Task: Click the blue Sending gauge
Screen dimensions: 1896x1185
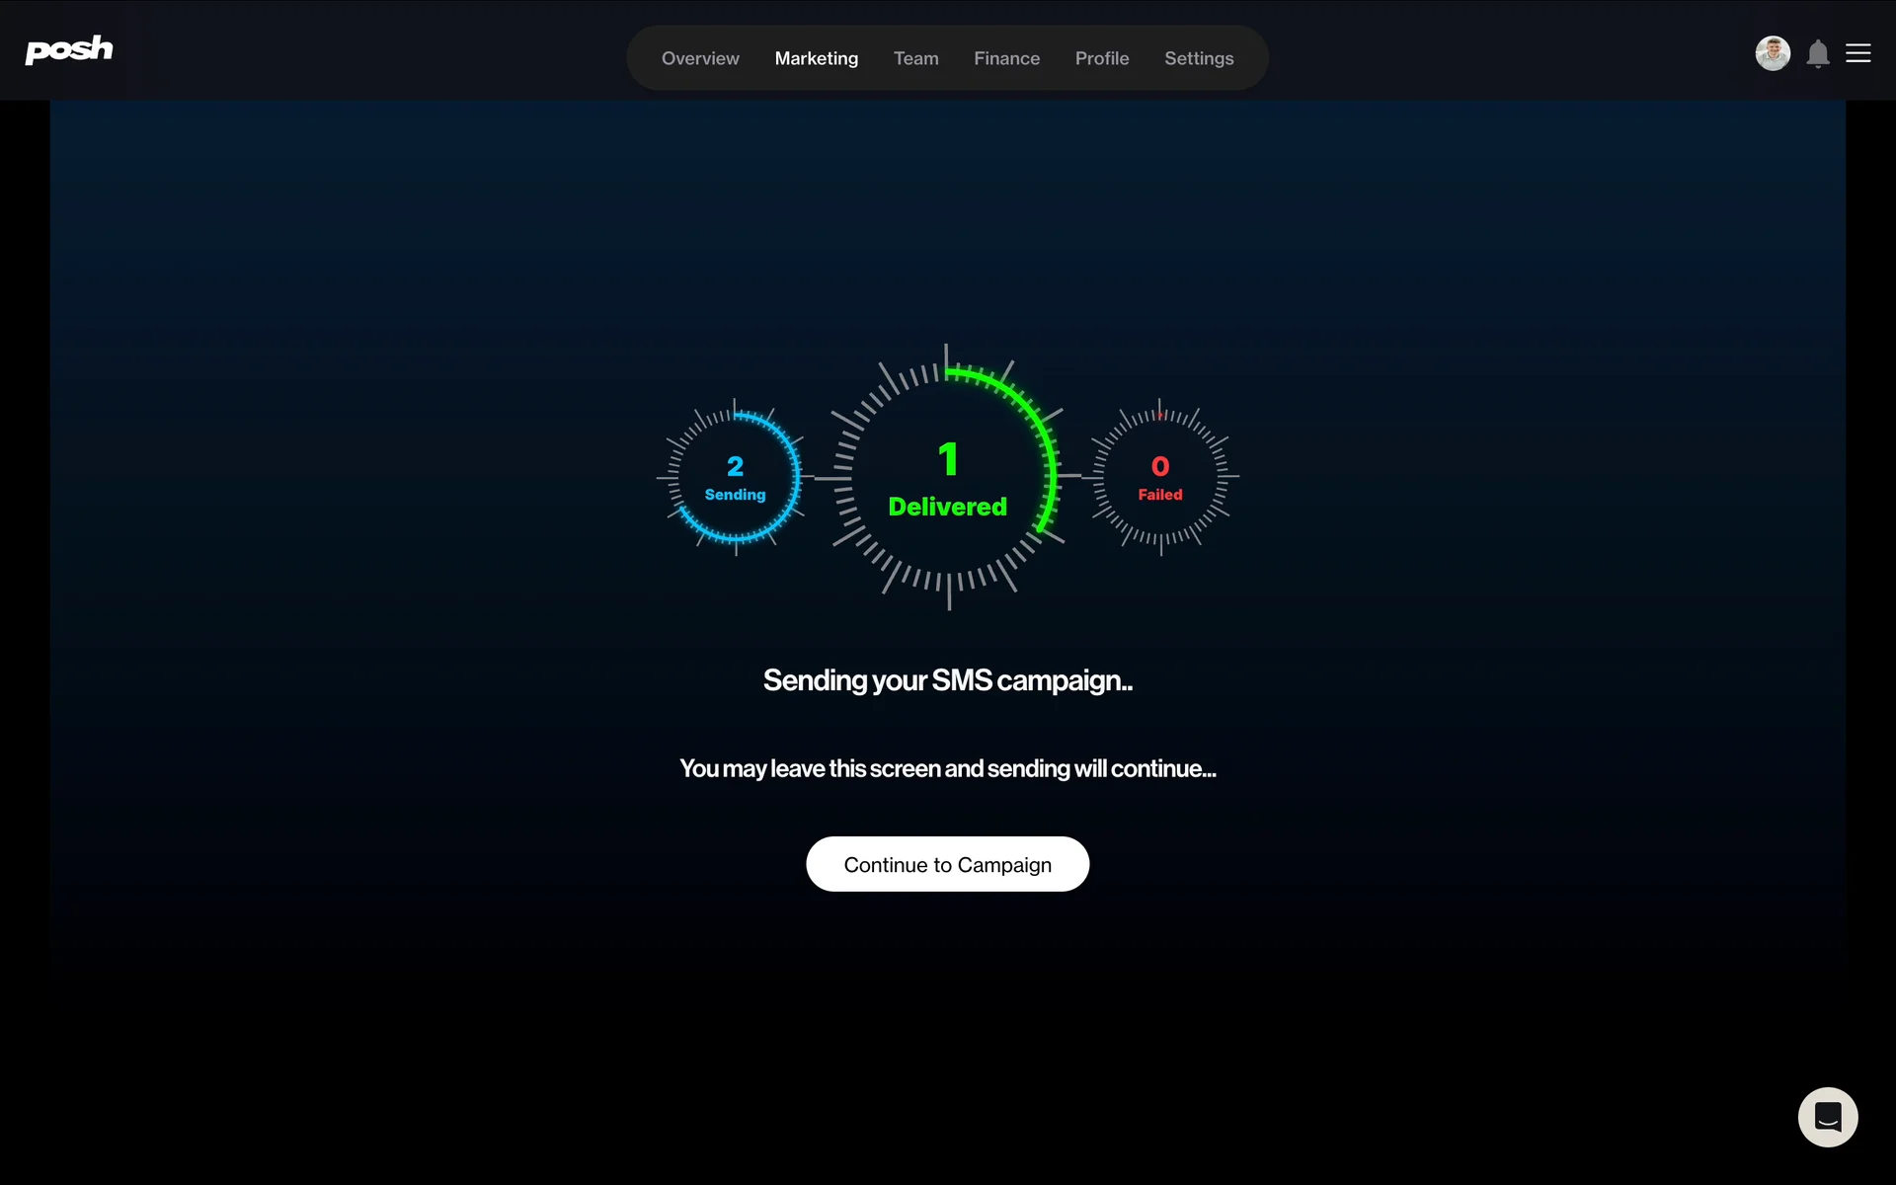Action: click(x=735, y=477)
